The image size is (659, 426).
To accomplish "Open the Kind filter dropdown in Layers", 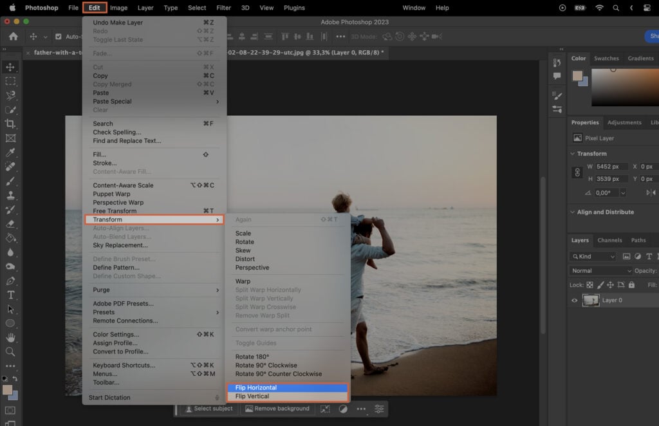I will (x=593, y=255).
